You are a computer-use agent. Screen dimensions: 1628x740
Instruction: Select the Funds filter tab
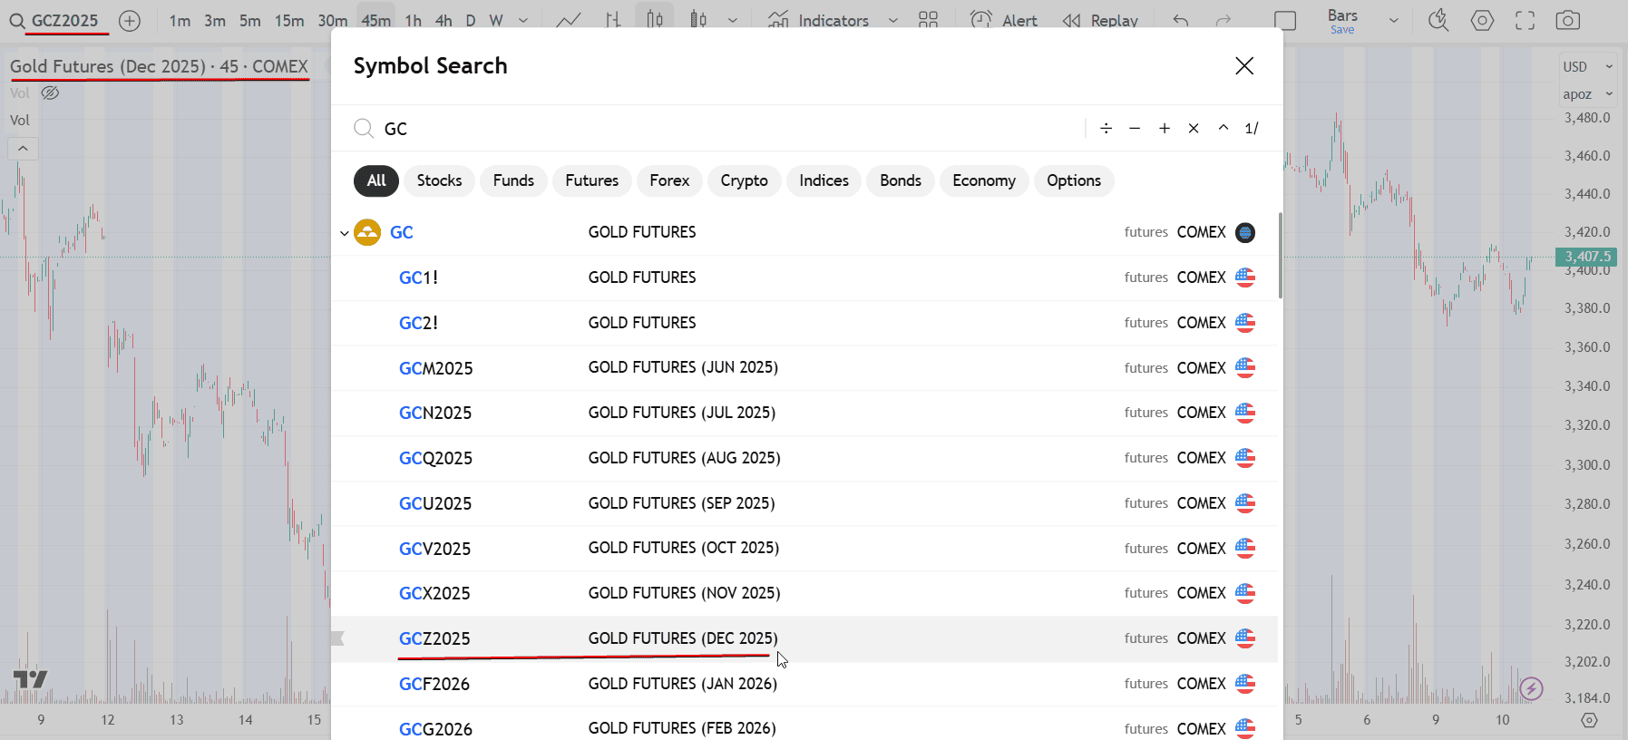[513, 180]
